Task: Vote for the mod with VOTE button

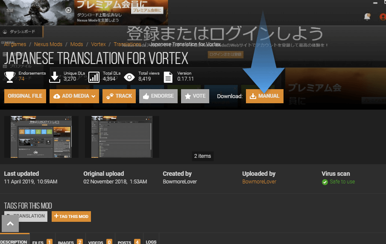Action: click(195, 96)
